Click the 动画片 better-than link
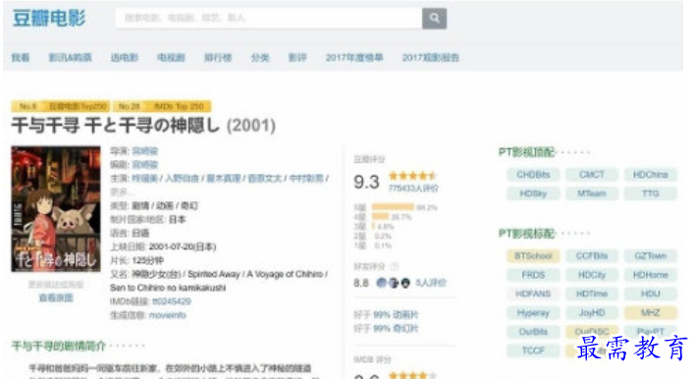The height and width of the screenshot is (379, 696). tap(405, 314)
